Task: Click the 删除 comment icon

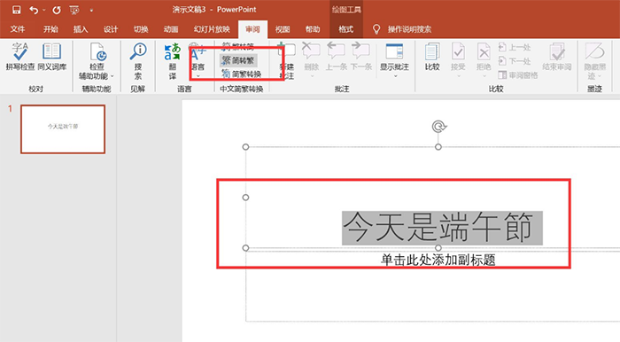Action: (311, 51)
